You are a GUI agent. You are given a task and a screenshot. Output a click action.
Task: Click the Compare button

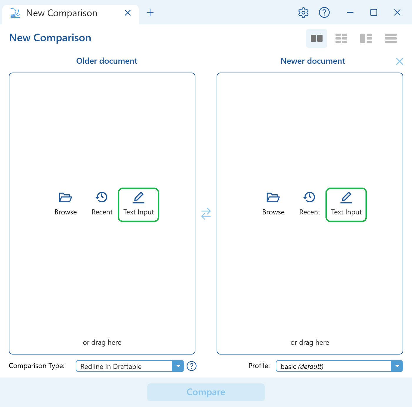click(206, 392)
